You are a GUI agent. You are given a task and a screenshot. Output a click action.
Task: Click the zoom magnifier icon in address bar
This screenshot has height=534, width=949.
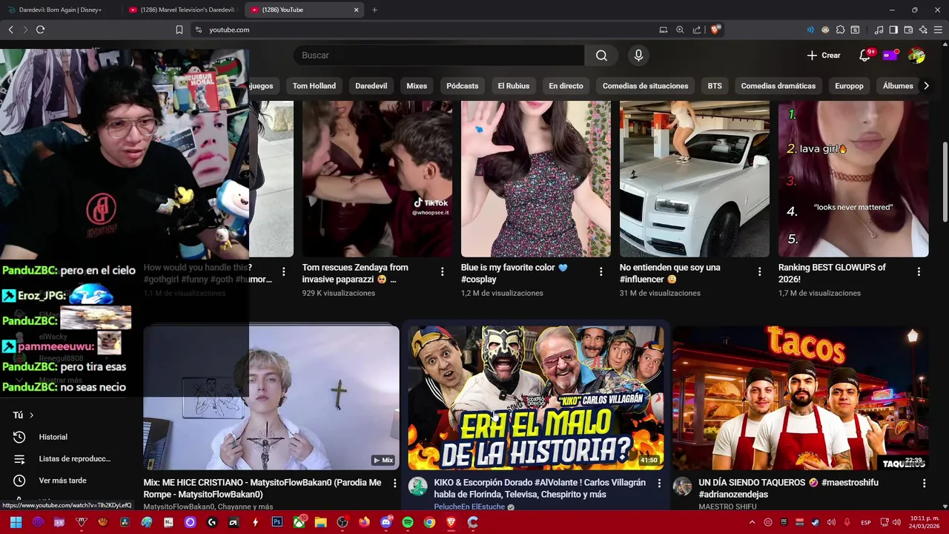(680, 30)
